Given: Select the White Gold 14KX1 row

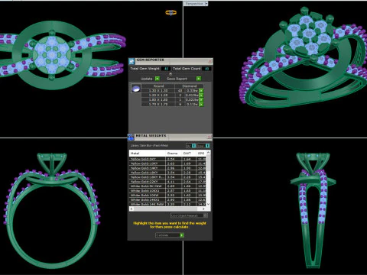Looking at the screenshot, I should click(x=168, y=200).
